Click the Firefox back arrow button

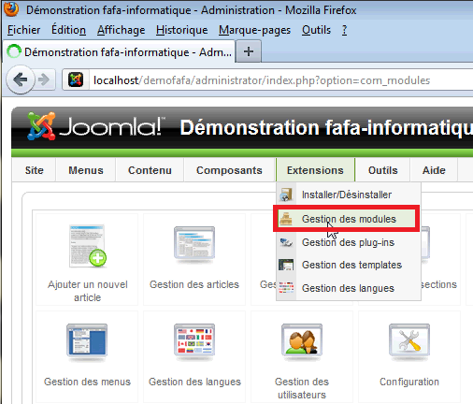point(21,80)
